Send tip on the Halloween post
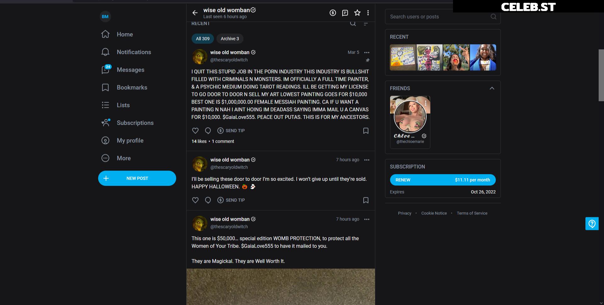This screenshot has height=305, width=604. 231,200
